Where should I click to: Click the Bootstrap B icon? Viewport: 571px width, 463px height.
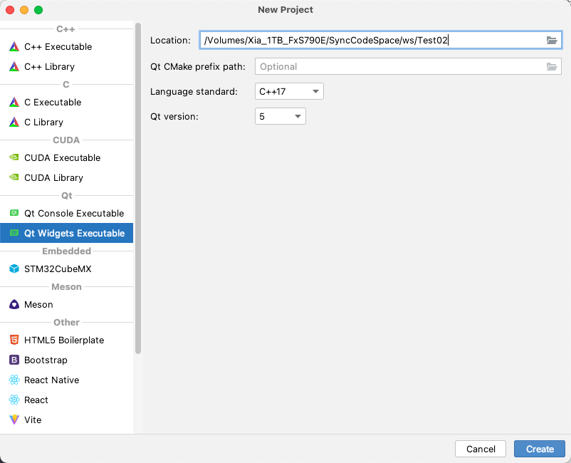coord(14,360)
